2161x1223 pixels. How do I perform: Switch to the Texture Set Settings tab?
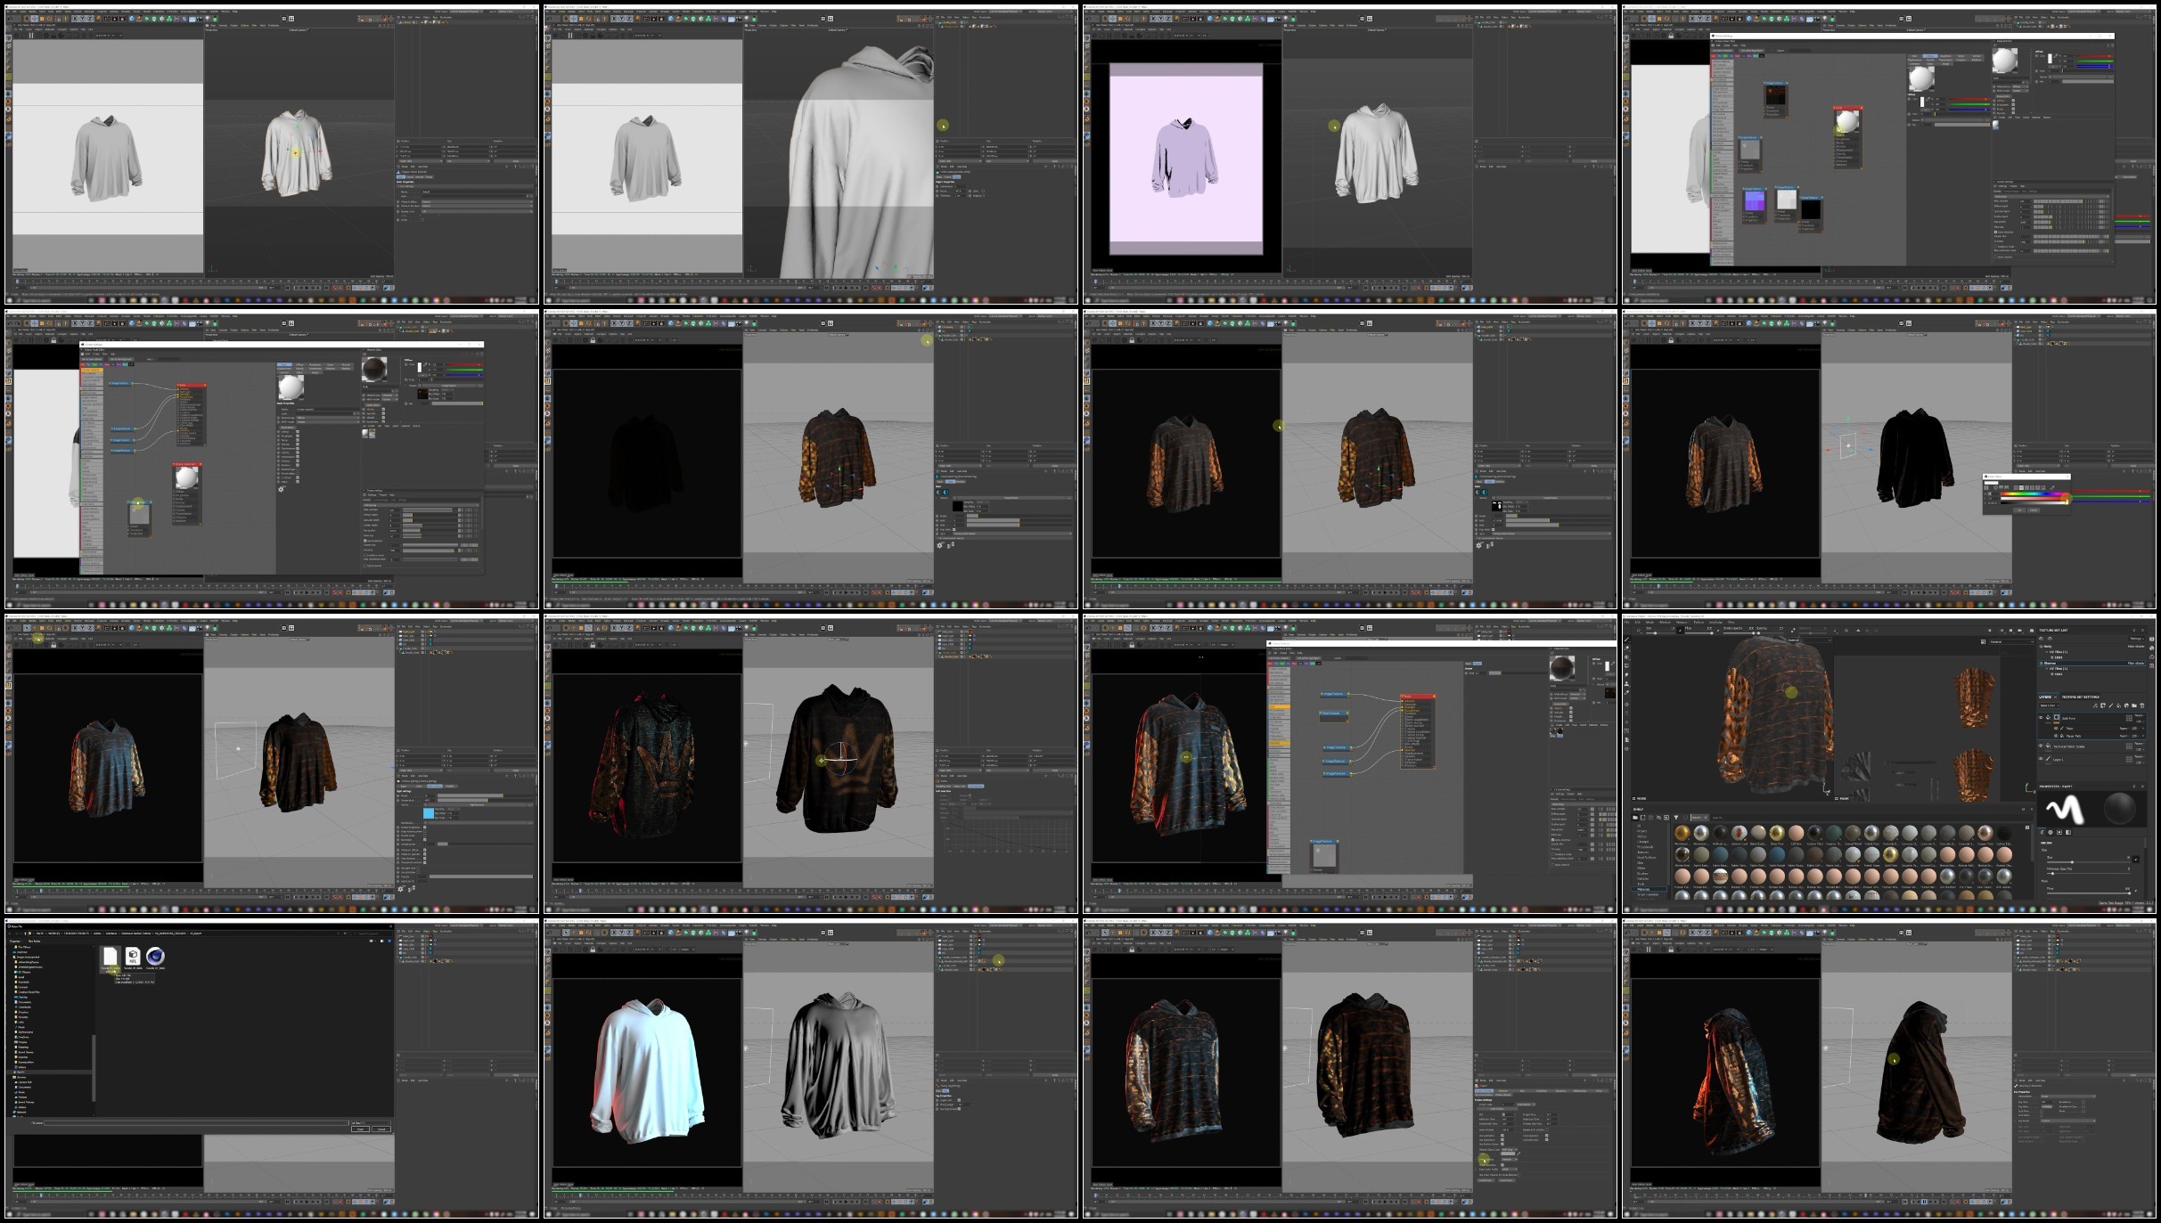pyautogui.click(x=2080, y=697)
